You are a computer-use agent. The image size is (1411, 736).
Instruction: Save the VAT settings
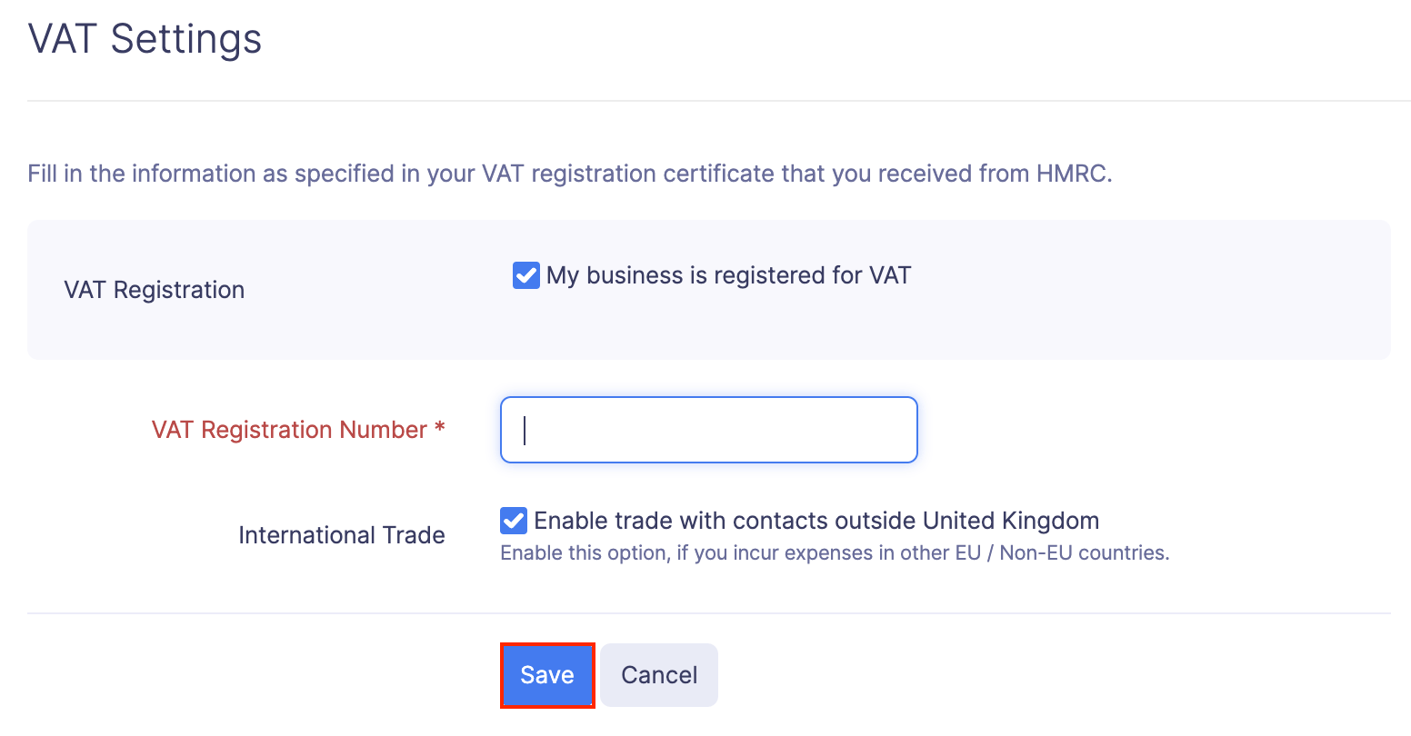[547, 674]
